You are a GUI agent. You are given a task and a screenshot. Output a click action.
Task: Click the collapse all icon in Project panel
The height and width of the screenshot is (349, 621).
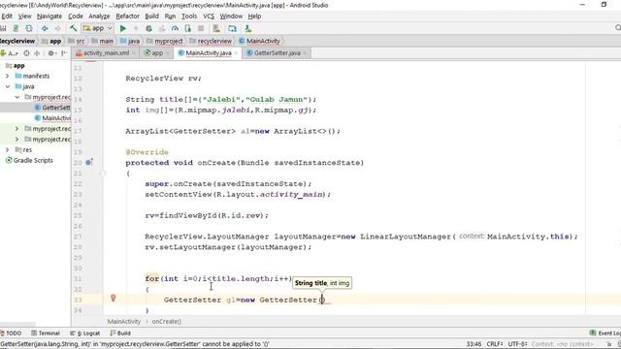(x=37, y=53)
